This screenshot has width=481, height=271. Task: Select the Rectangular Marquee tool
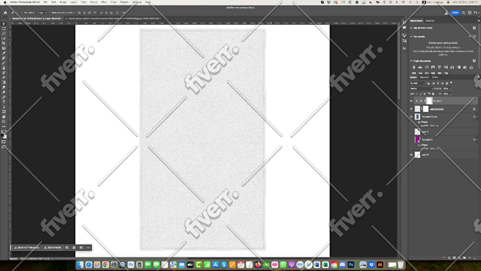tap(4, 29)
